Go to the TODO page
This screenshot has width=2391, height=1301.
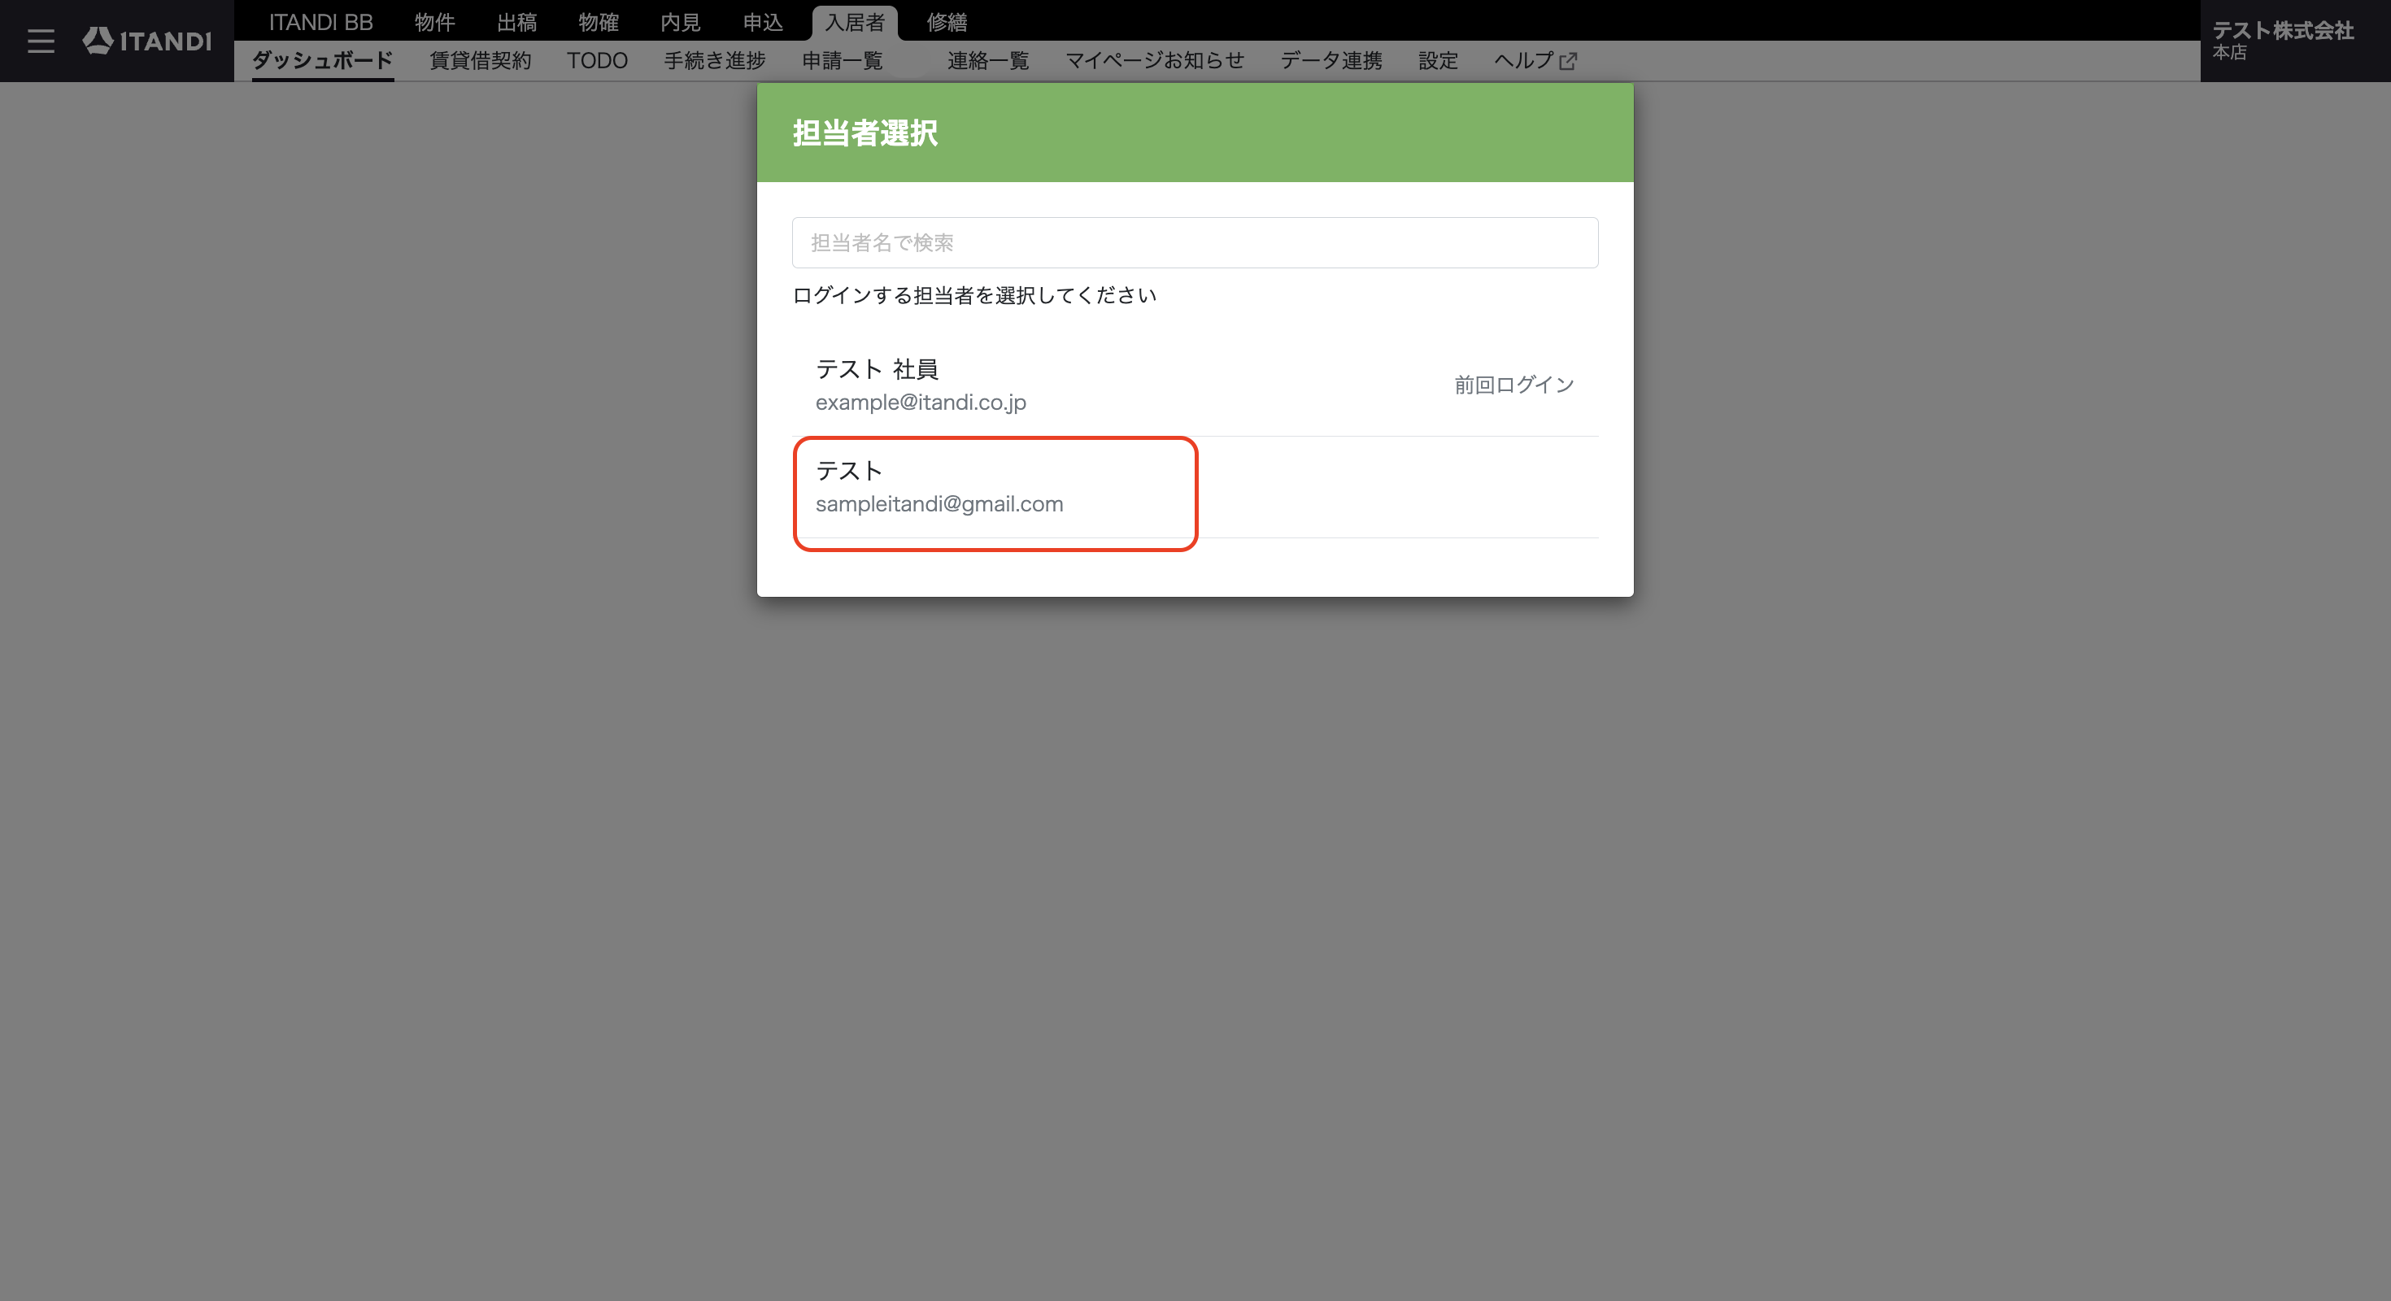tap(597, 60)
